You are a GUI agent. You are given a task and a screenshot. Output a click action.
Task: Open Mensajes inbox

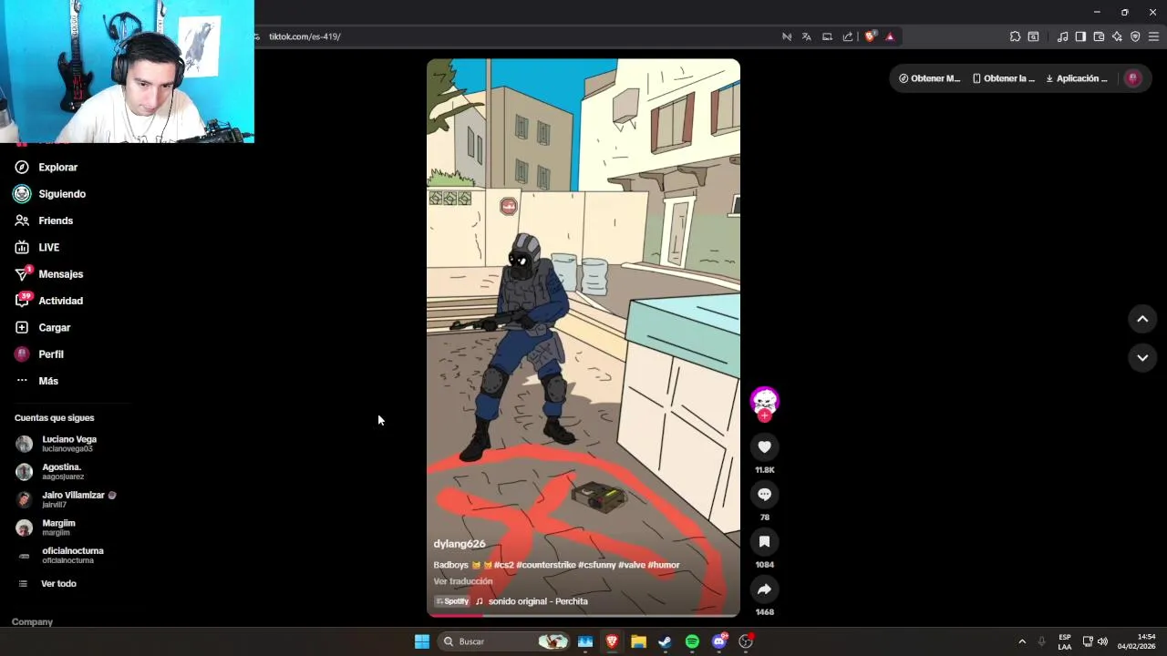[49, 274]
